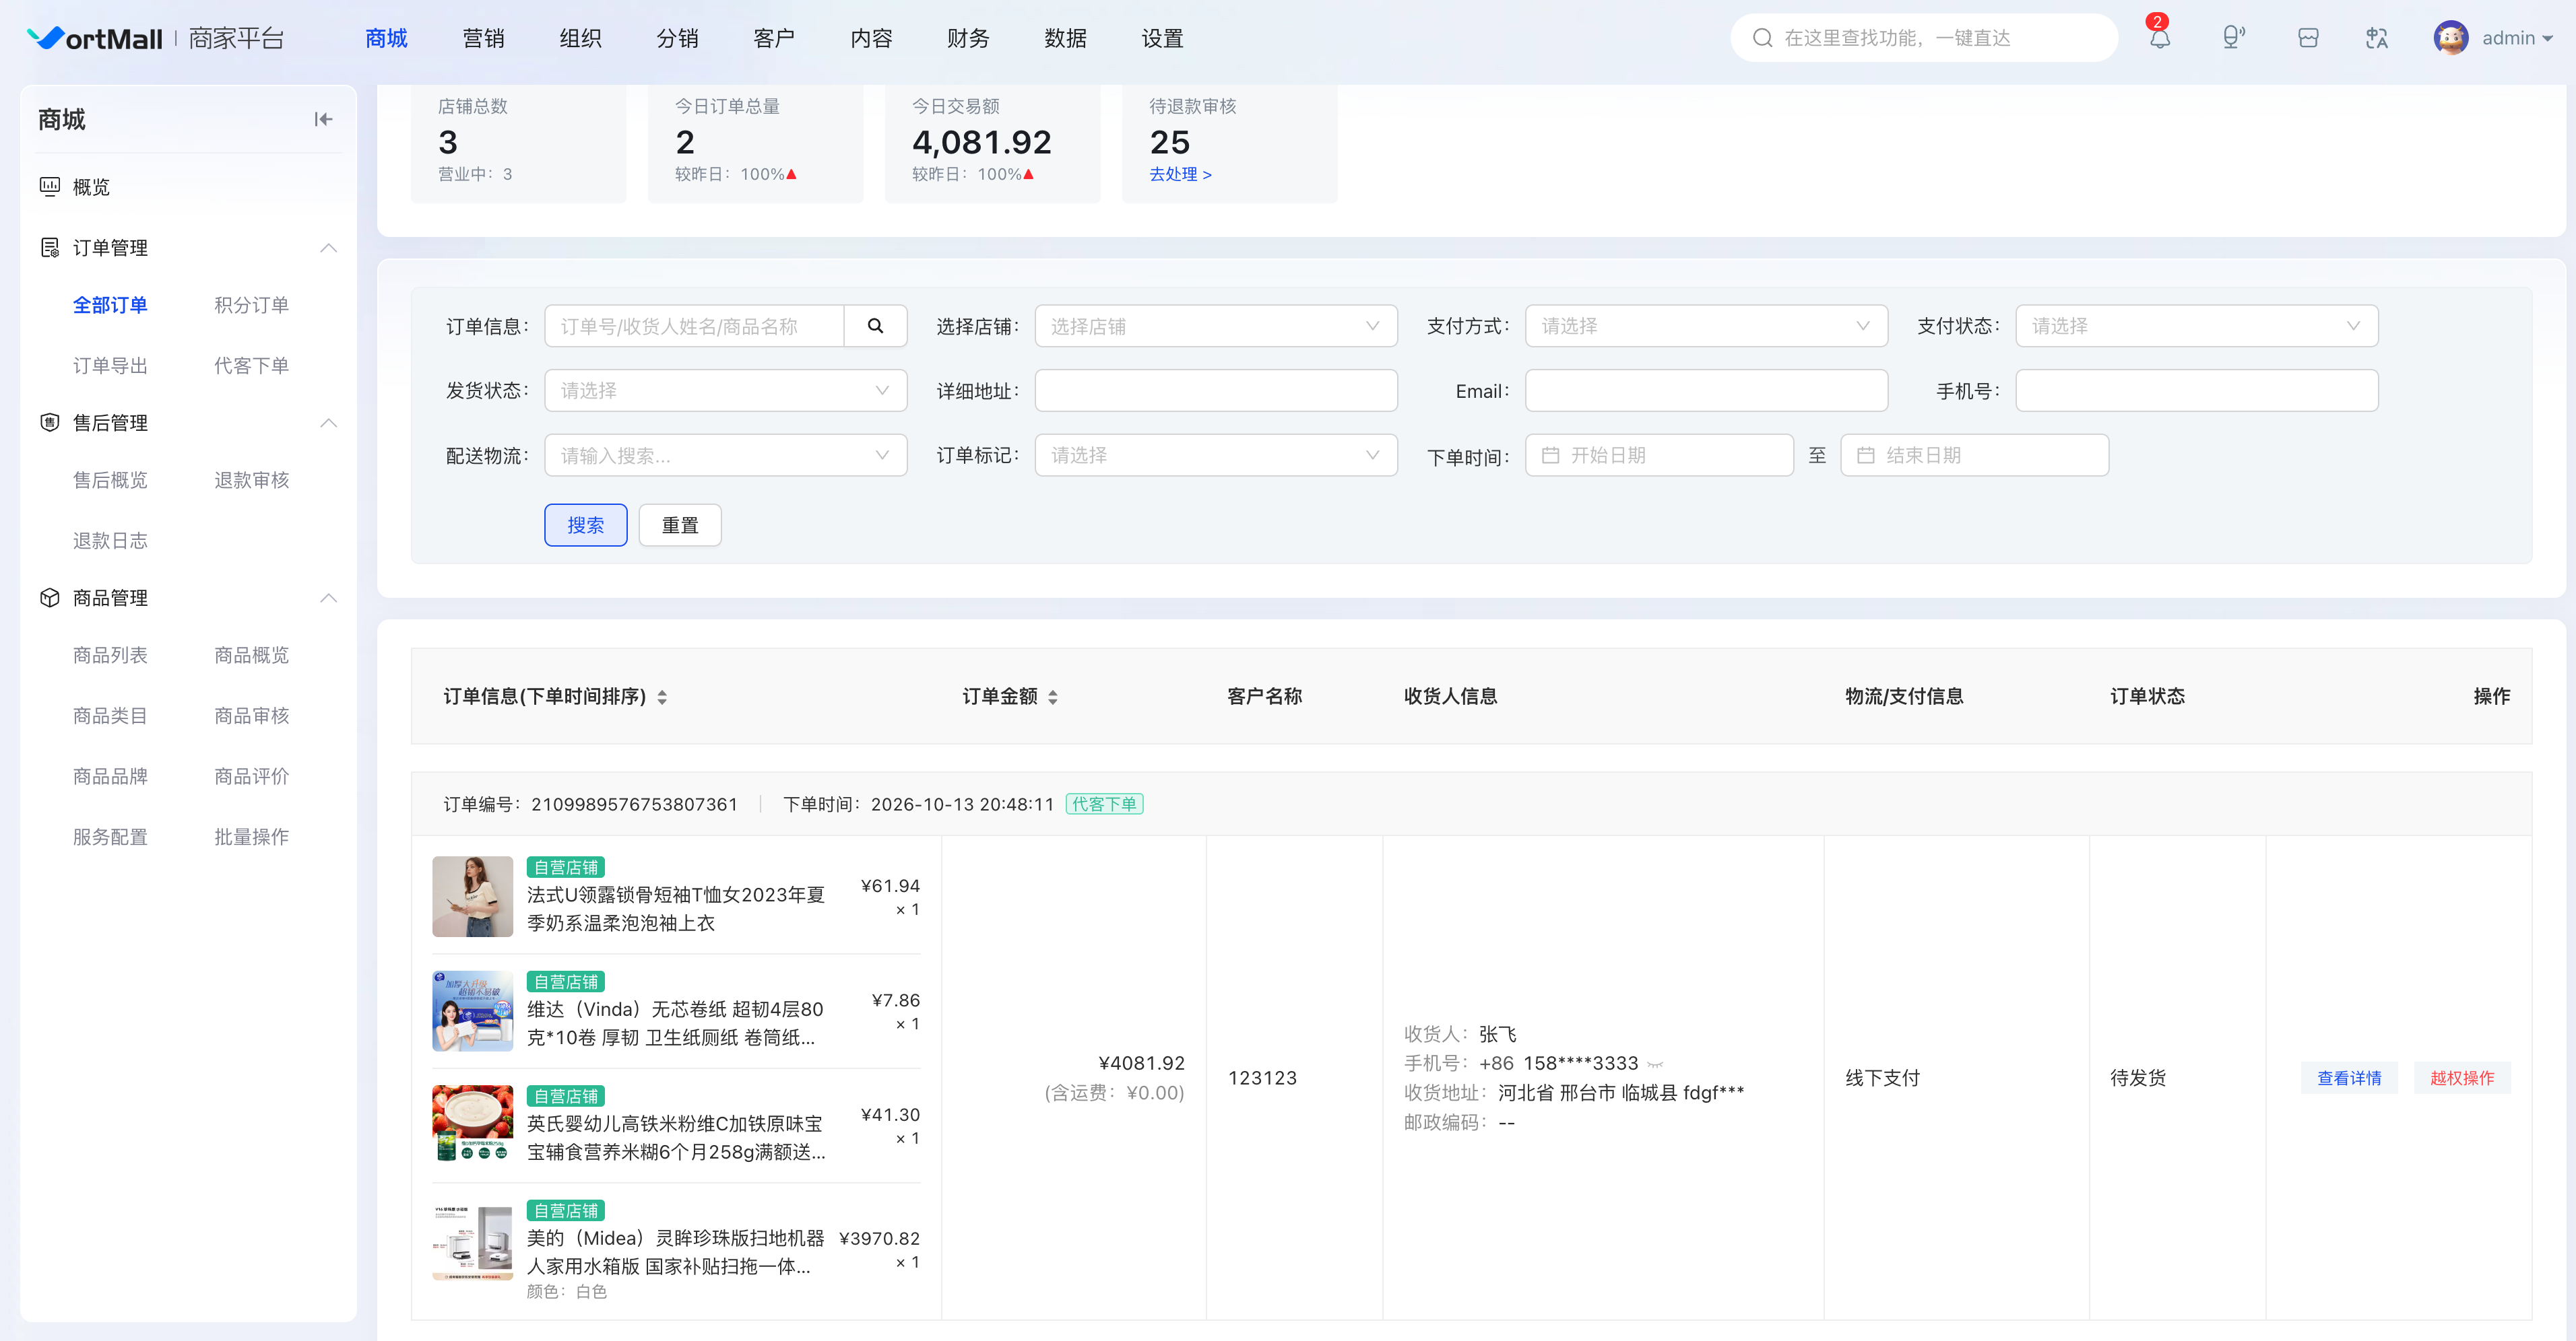This screenshot has height=1341, width=2576.
Task: Sort by order time using sort arrows
Action: pos(662,697)
